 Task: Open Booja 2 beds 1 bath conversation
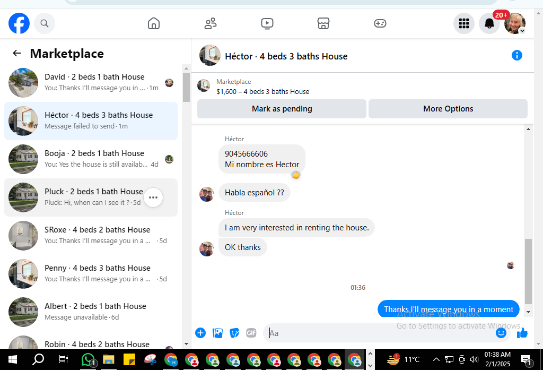(x=91, y=159)
